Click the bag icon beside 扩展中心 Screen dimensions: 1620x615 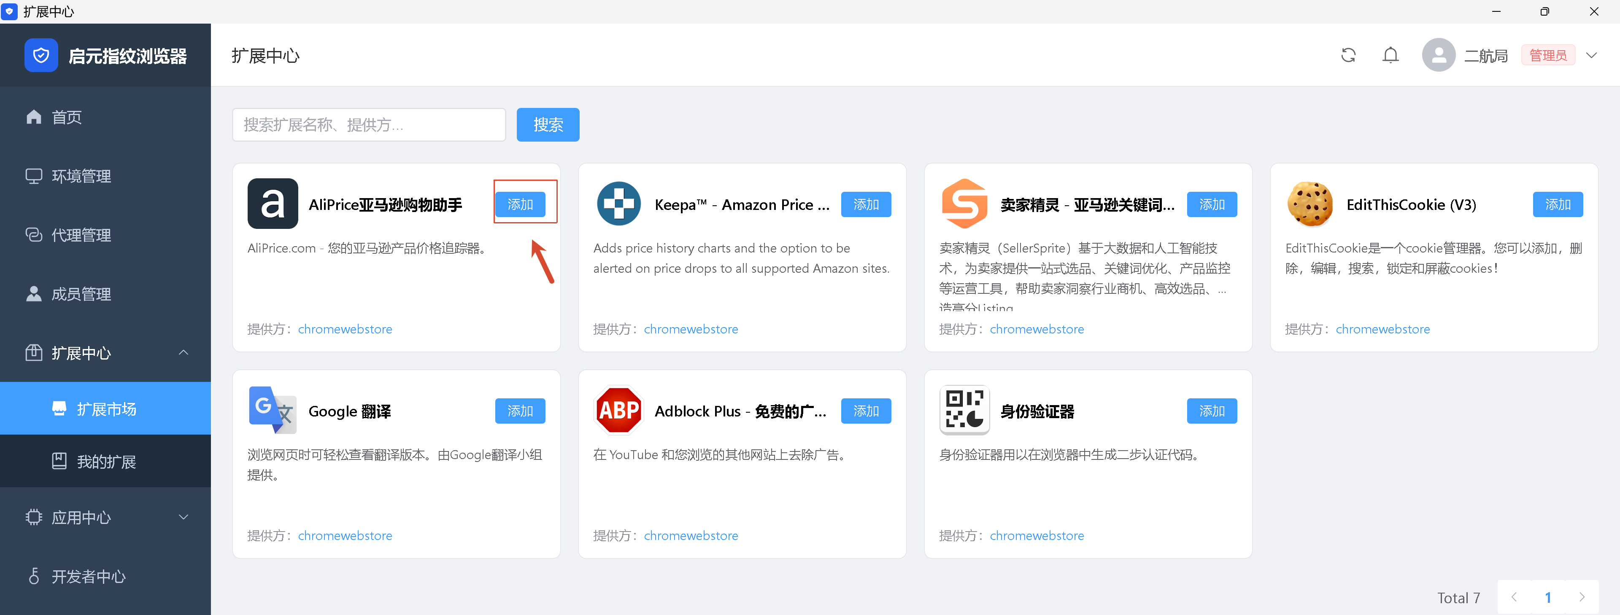pyautogui.click(x=34, y=353)
